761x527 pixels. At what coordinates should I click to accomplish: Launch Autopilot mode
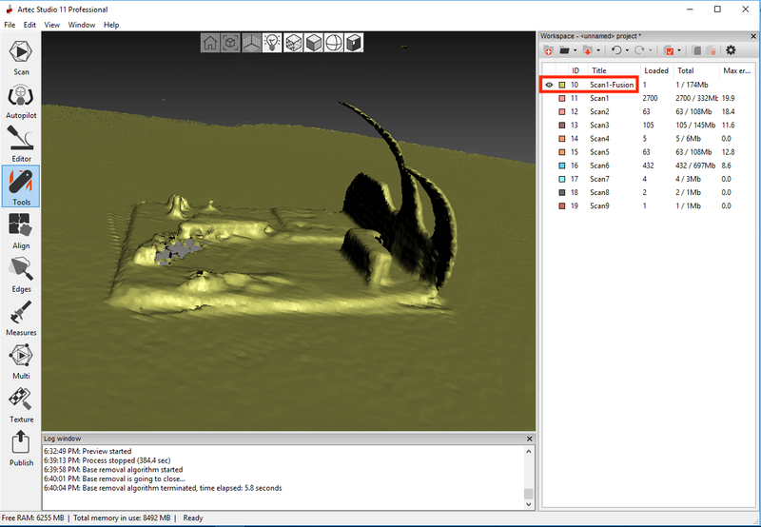click(x=21, y=99)
